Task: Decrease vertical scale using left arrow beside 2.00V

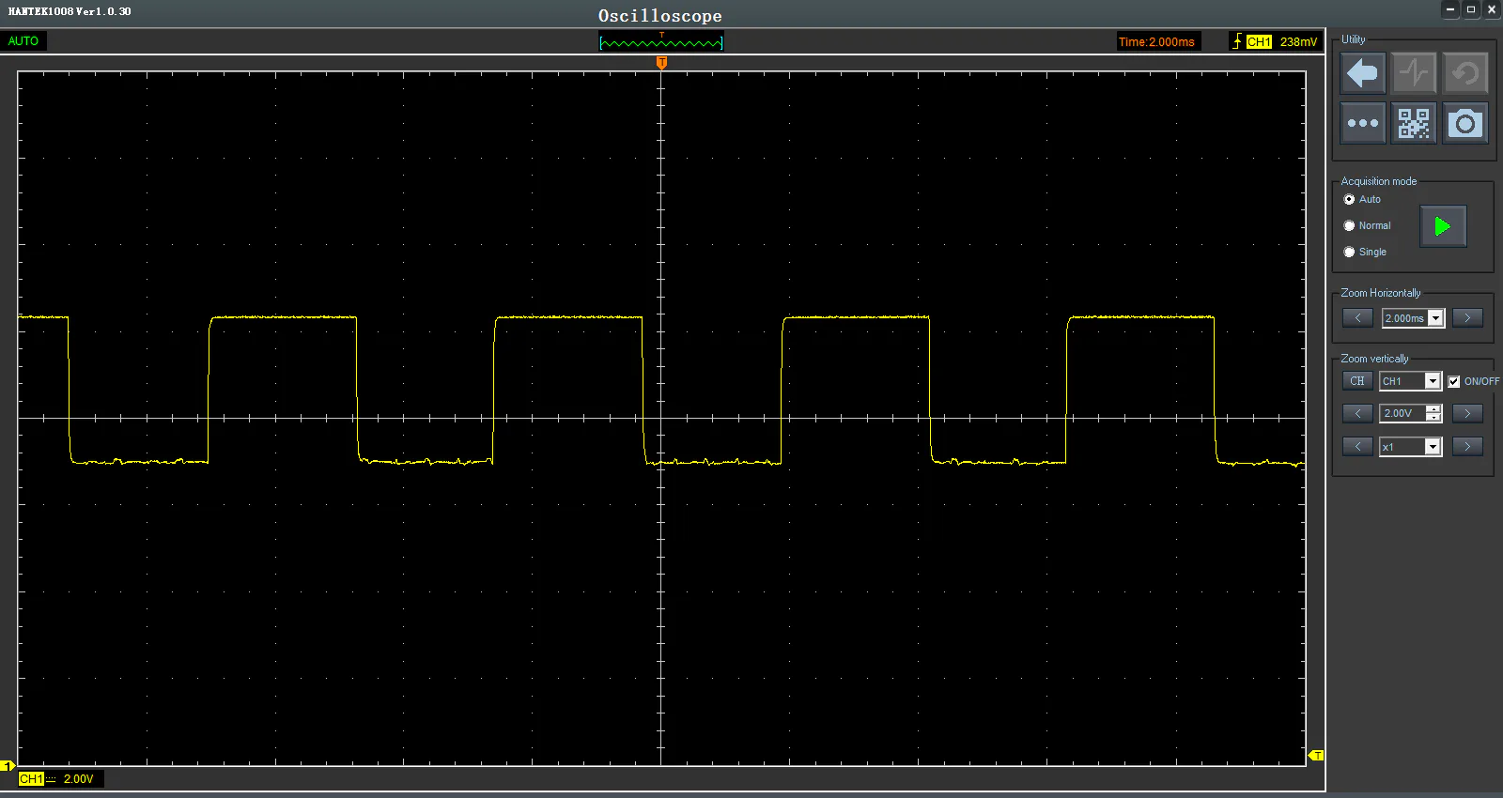Action: (x=1357, y=413)
